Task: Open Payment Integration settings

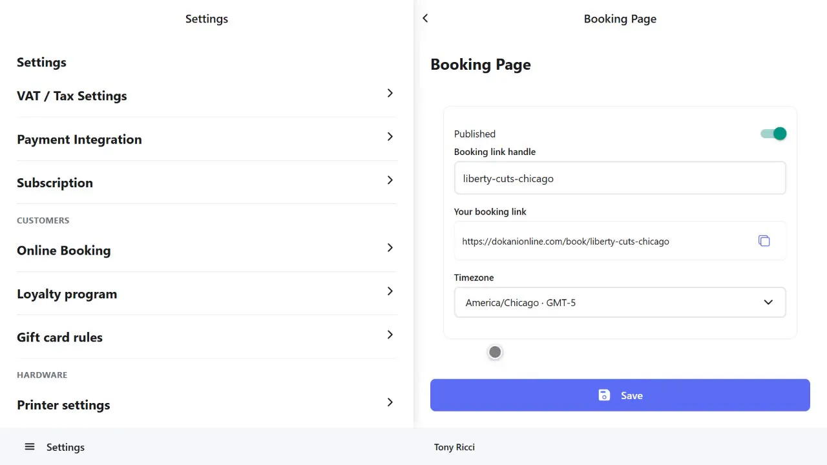Action: [206, 139]
